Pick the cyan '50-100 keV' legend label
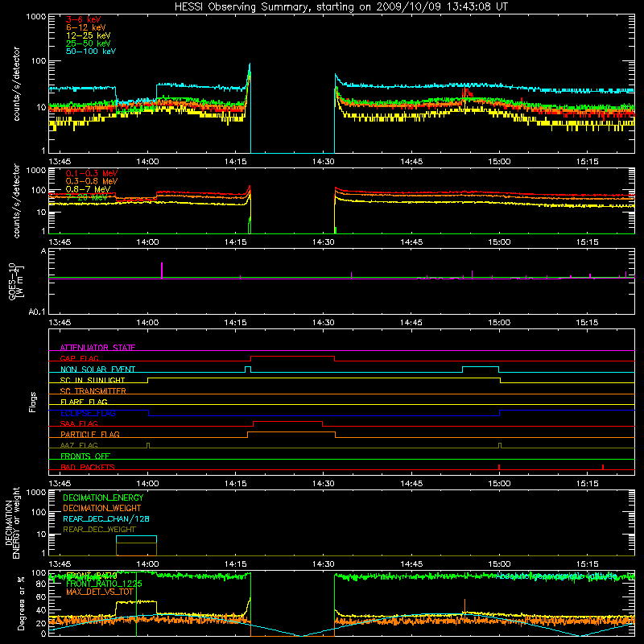 91,52
